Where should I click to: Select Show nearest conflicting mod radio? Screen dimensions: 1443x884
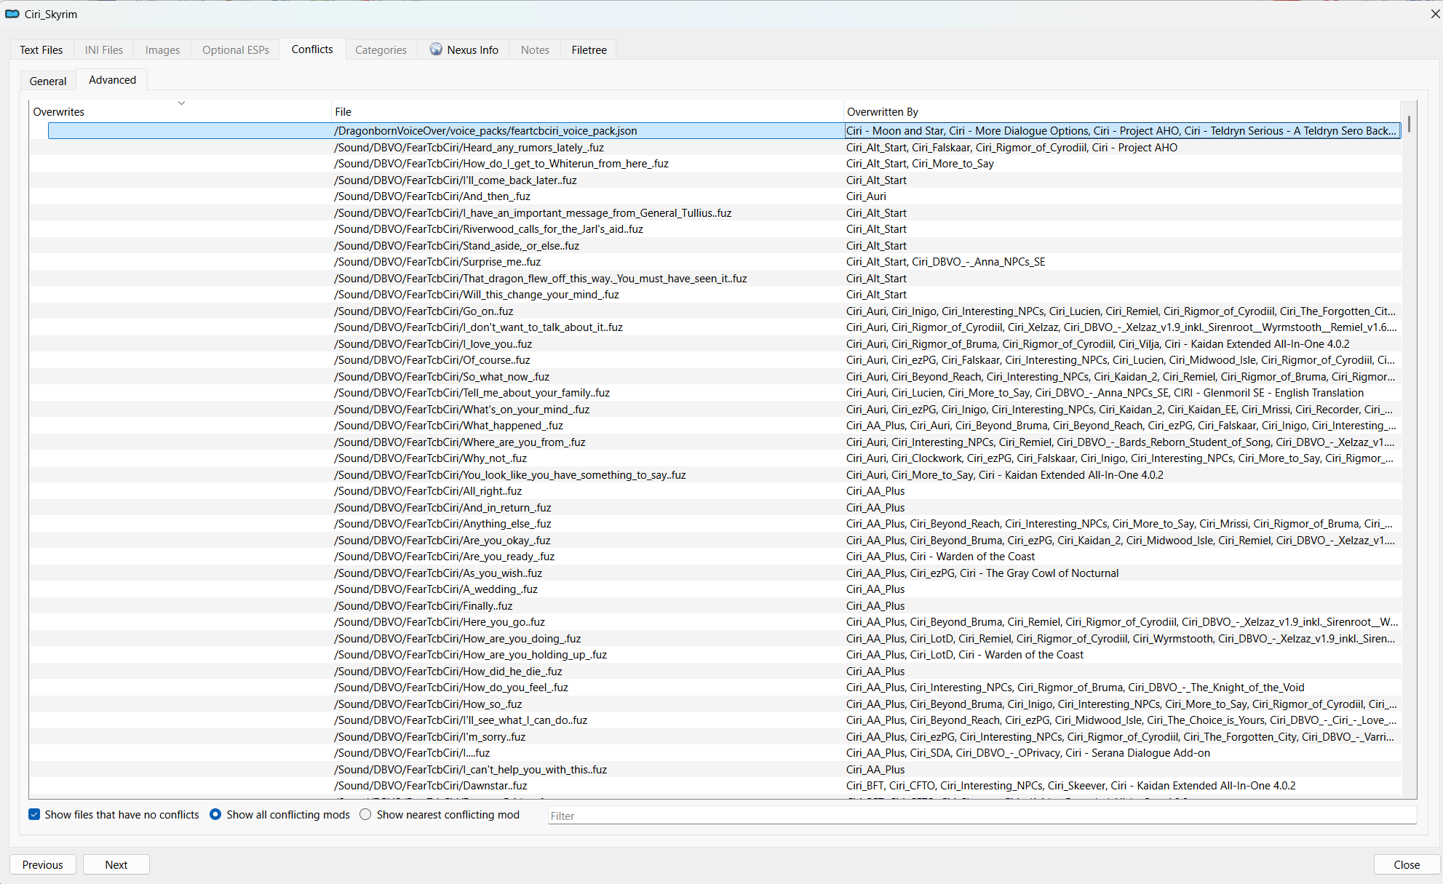365,814
